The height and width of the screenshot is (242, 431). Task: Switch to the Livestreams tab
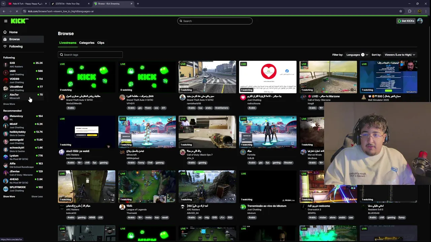point(68,43)
